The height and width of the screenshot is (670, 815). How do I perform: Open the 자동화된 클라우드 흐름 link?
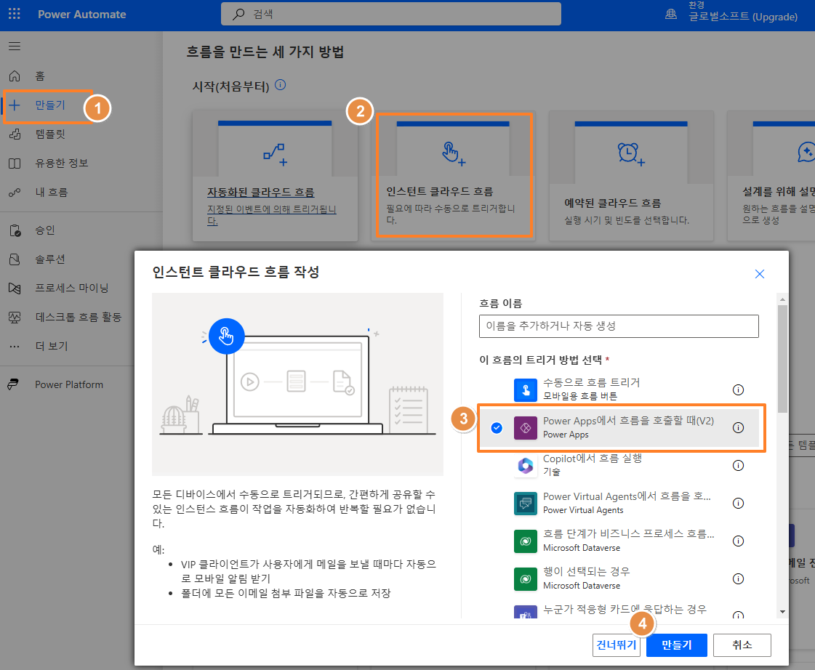(x=260, y=192)
